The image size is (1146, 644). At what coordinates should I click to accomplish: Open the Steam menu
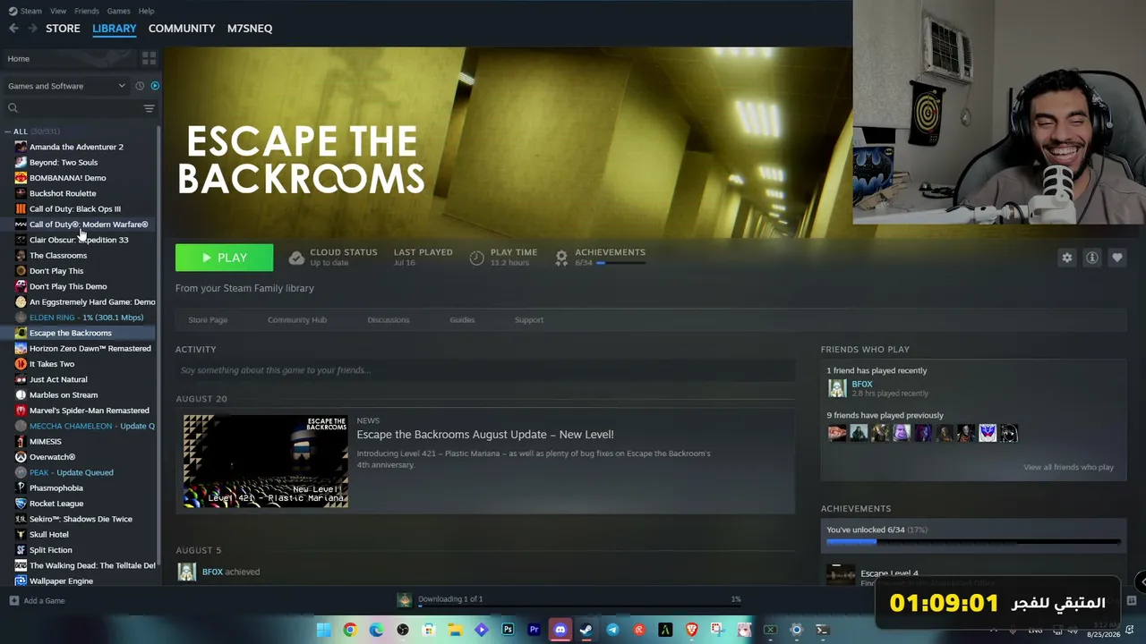(x=26, y=11)
